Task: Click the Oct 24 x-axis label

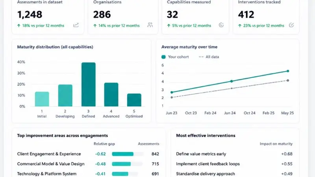Action: [x=250, y=113]
